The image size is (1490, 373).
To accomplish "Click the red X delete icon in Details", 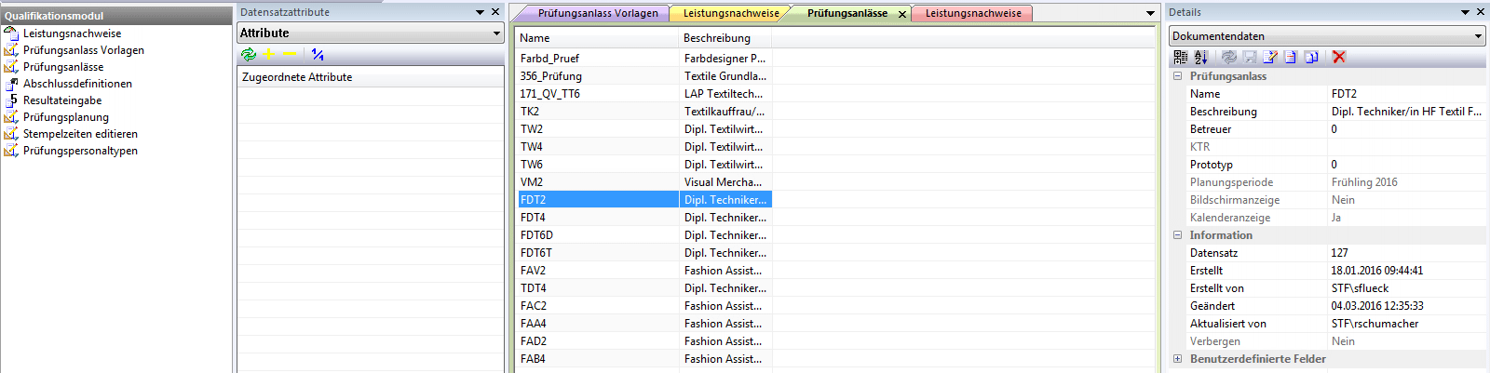I will 1339,57.
